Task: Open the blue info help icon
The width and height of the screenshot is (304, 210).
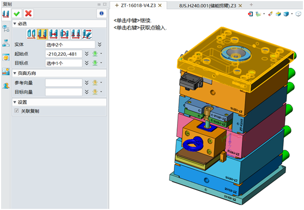Action: pos(101,14)
